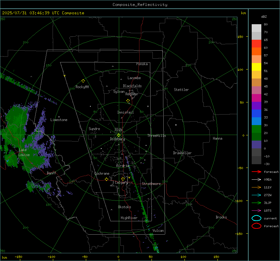Viewport: 280px width, 261px height.
Task: Click the Limestone label
Action: coord(59,120)
